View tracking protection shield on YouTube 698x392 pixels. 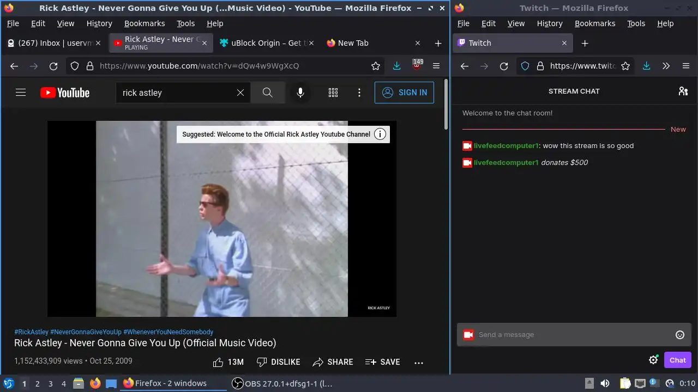pyautogui.click(x=75, y=66)
